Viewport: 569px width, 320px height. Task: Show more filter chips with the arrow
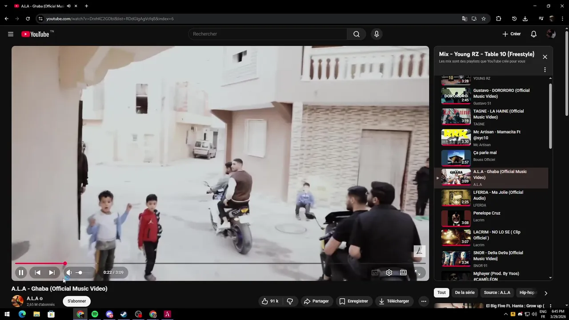(x=546, y=293)
